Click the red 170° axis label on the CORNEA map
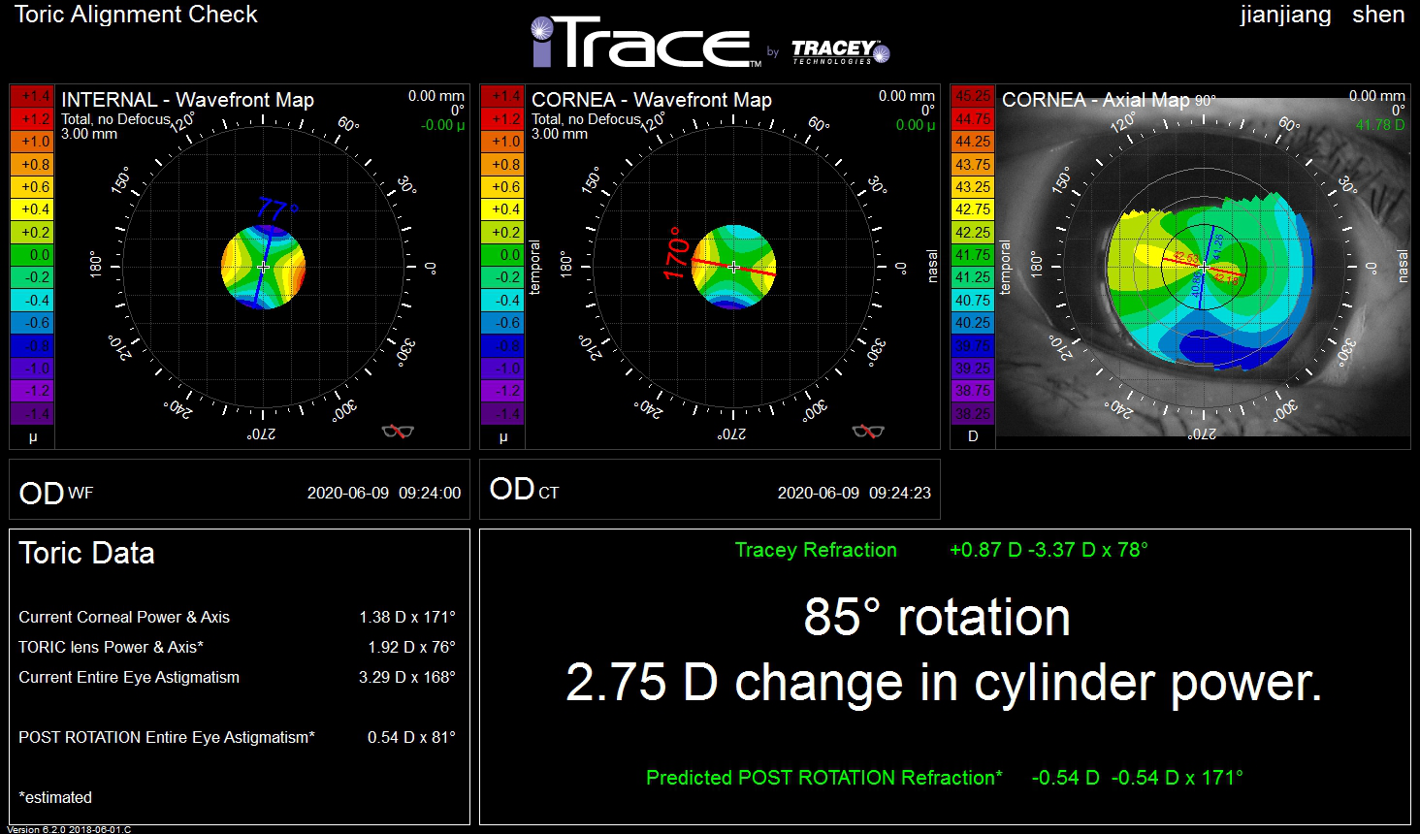This screenshot has width=1420, height=834. [x=676, y=254]
